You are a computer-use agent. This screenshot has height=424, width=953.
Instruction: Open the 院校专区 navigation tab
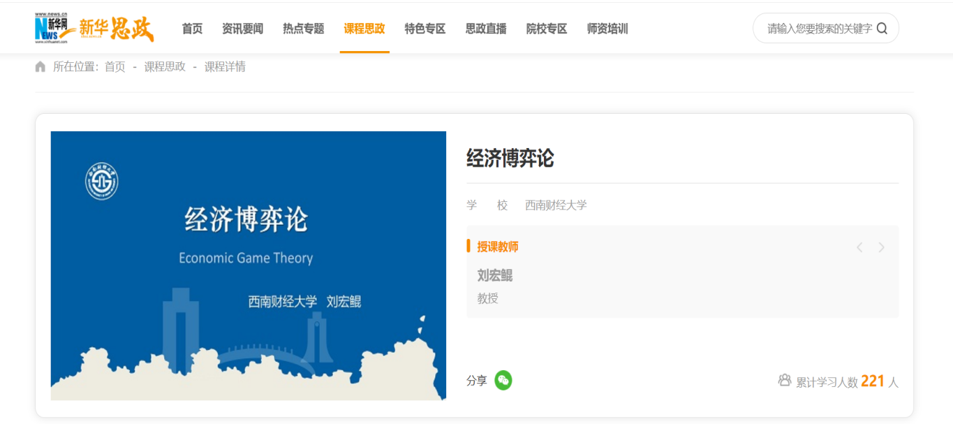[x=547, y=29]
